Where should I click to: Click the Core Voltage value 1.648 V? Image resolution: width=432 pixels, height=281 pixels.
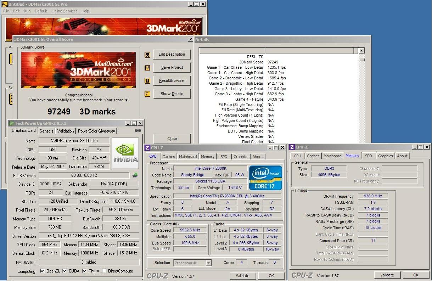point(235,188)
